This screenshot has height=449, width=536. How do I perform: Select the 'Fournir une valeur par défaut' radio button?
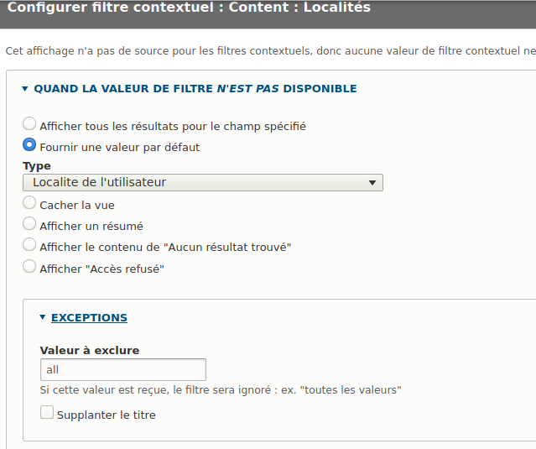coord(29,145)
